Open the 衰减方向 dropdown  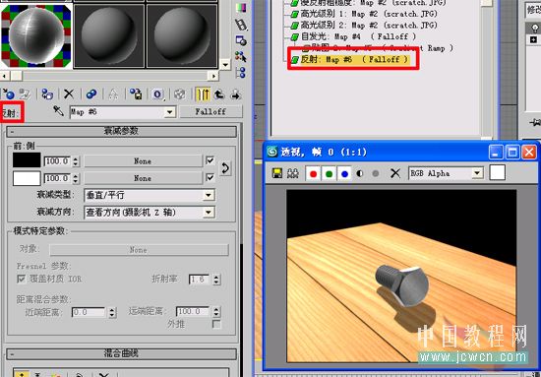209,212
